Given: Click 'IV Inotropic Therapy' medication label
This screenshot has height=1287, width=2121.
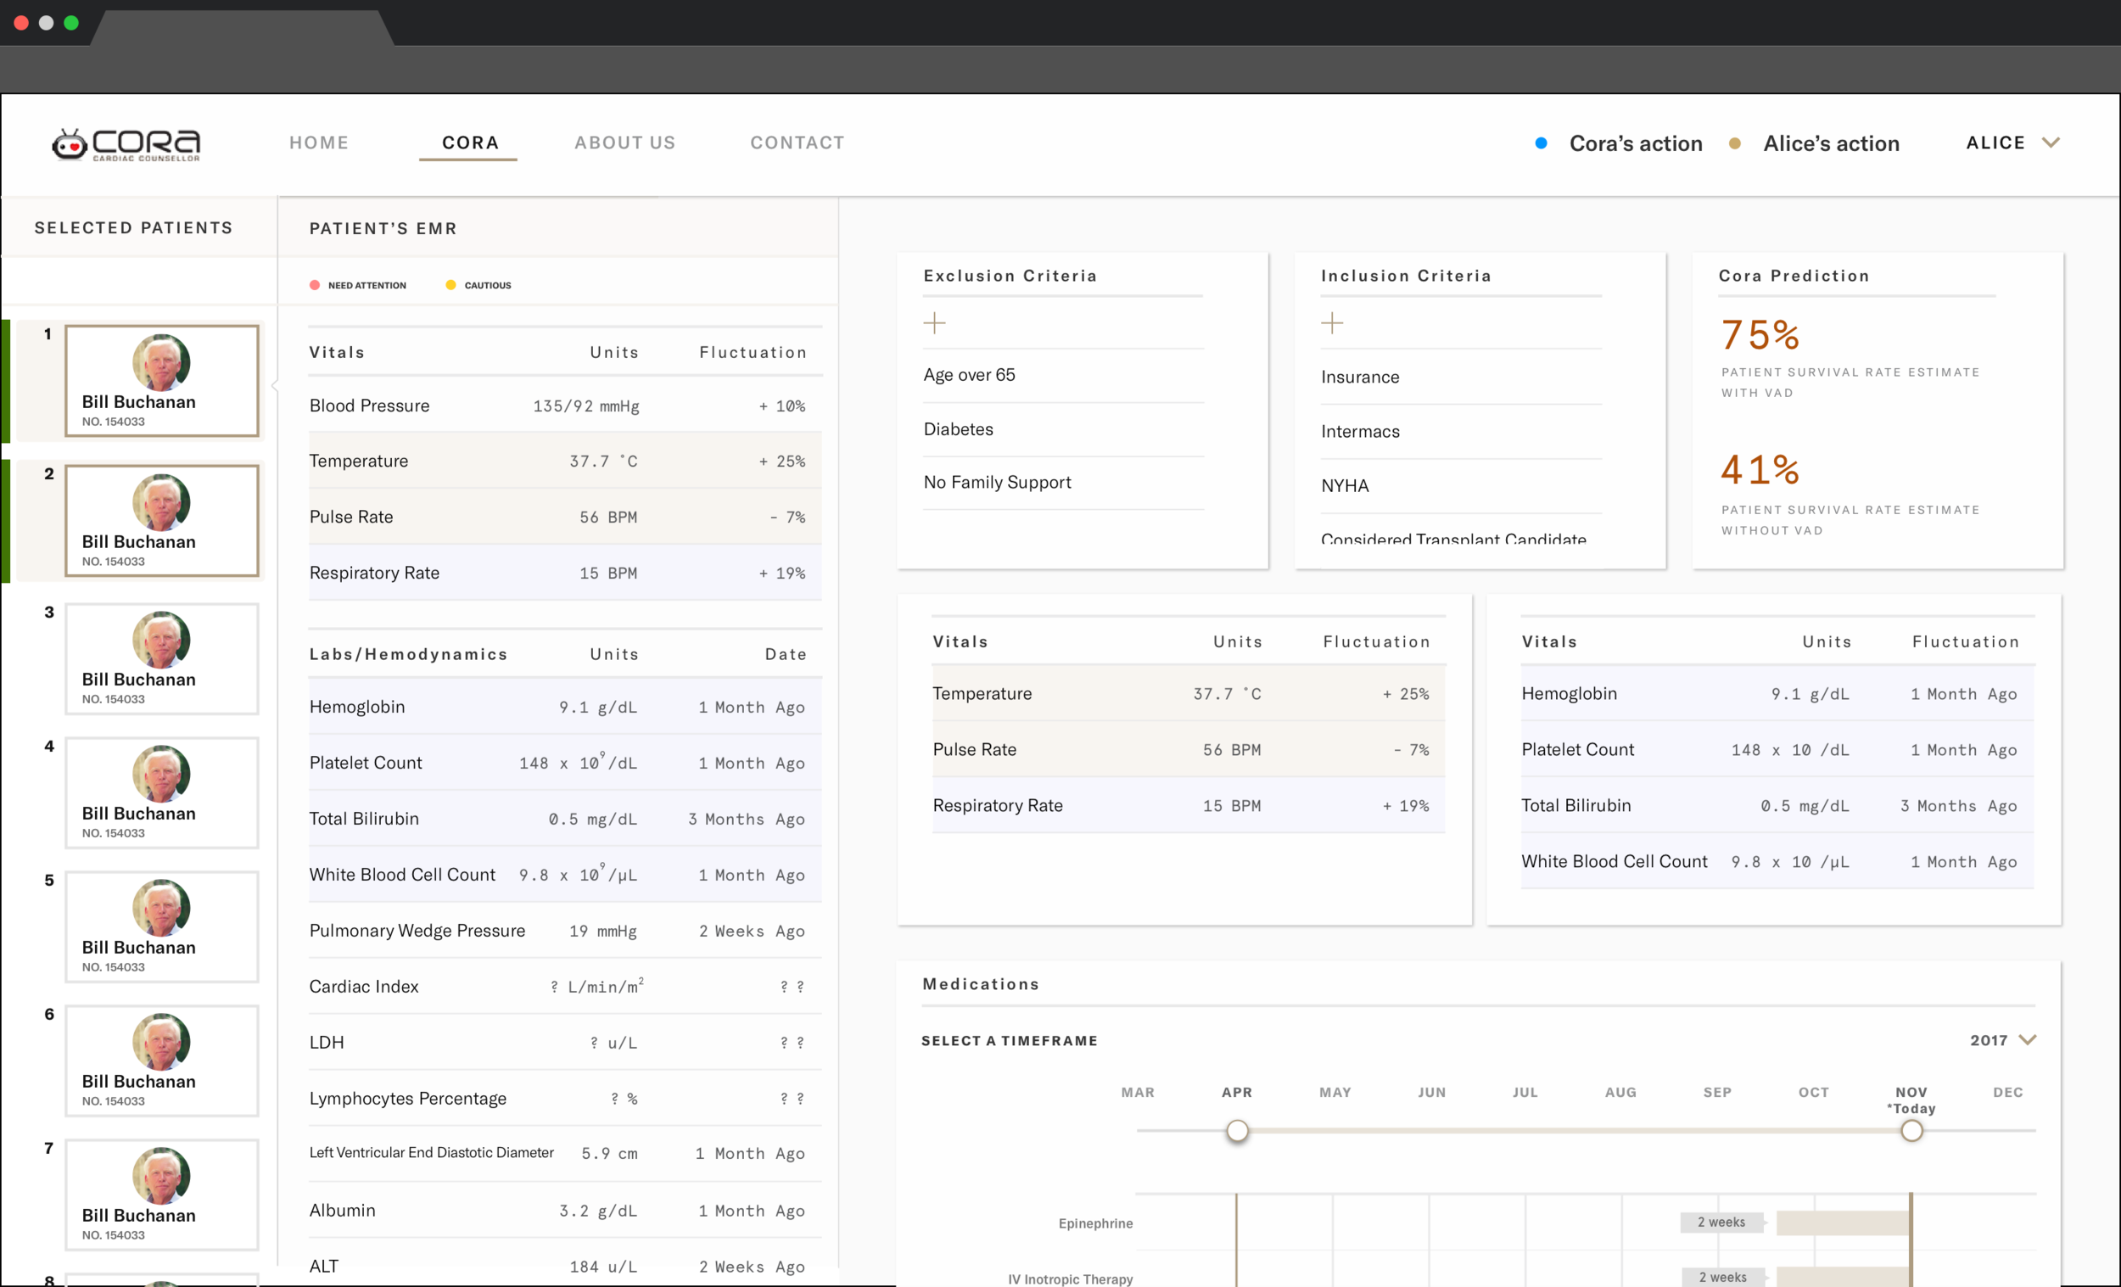Looking at the screenshot, I should pyautogui.click(x=1070, y=1279).
